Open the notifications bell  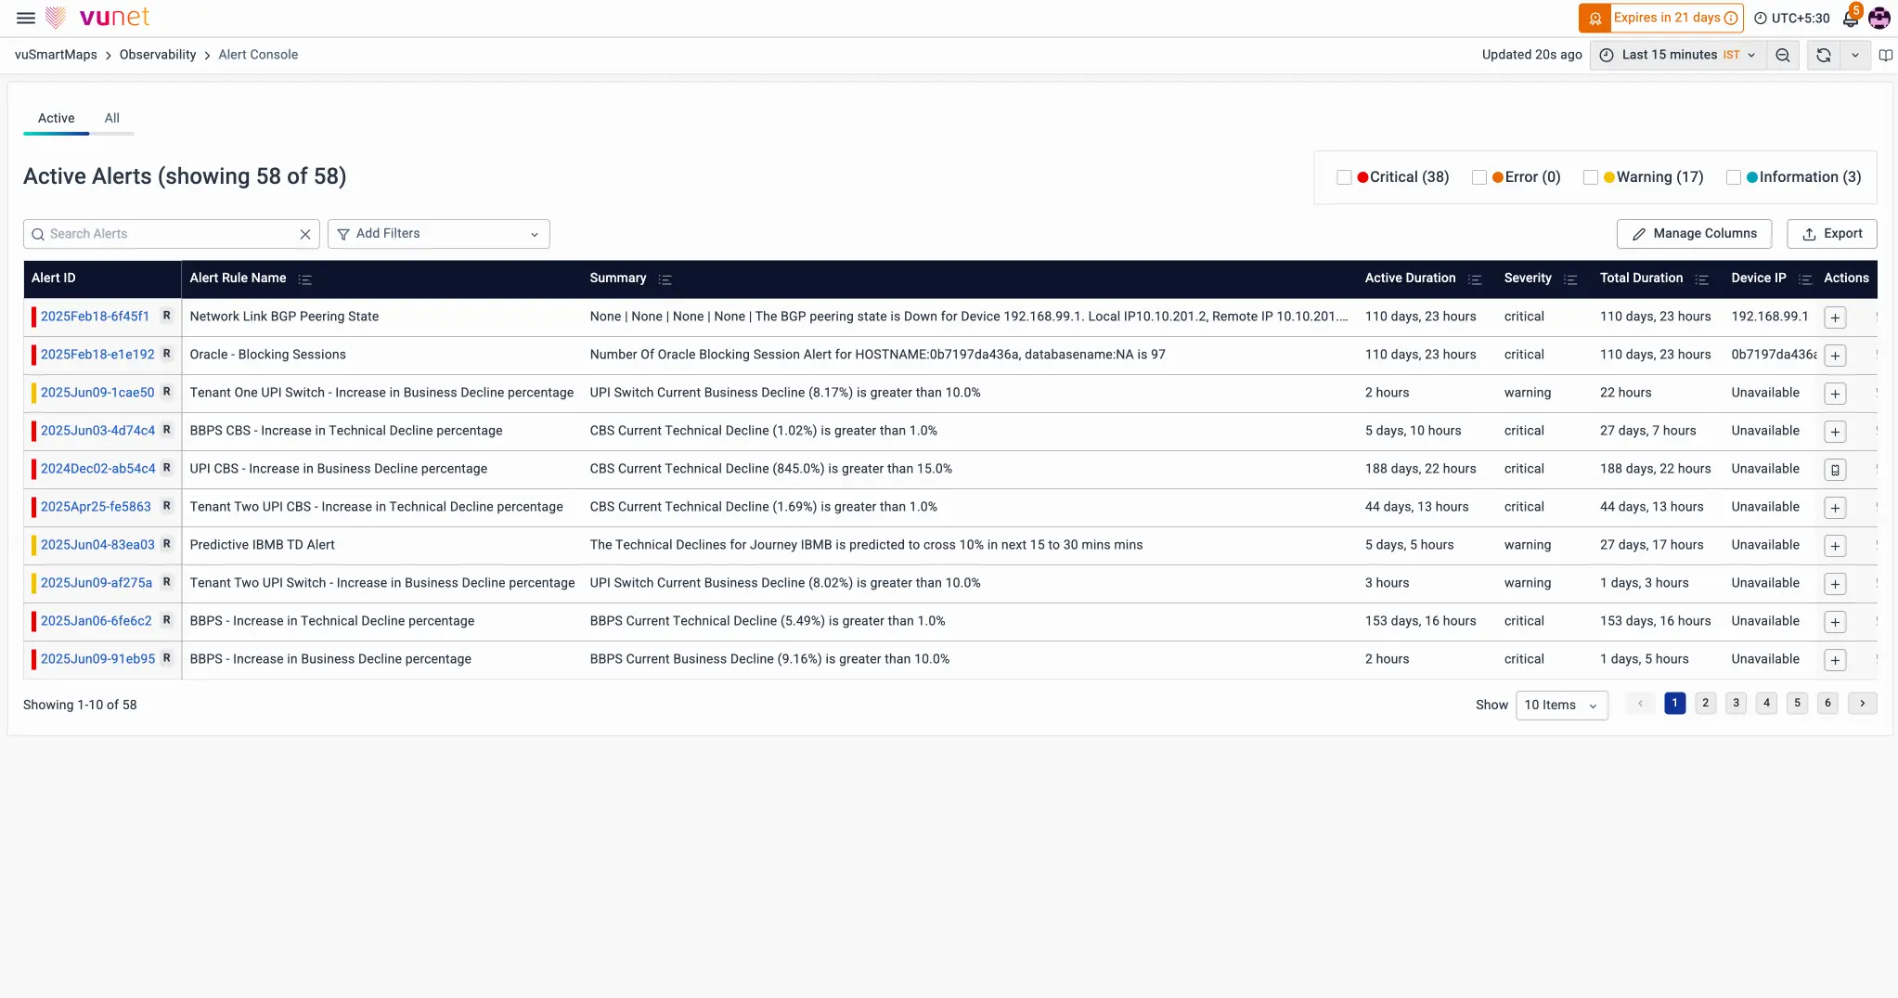tap(1850, 18)
